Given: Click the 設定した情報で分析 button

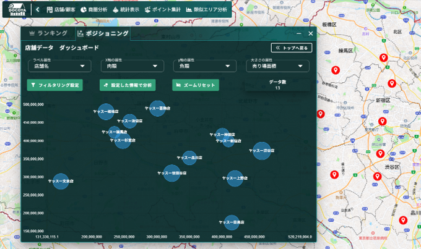Looking at the screenshot, I should click(127, 85).
